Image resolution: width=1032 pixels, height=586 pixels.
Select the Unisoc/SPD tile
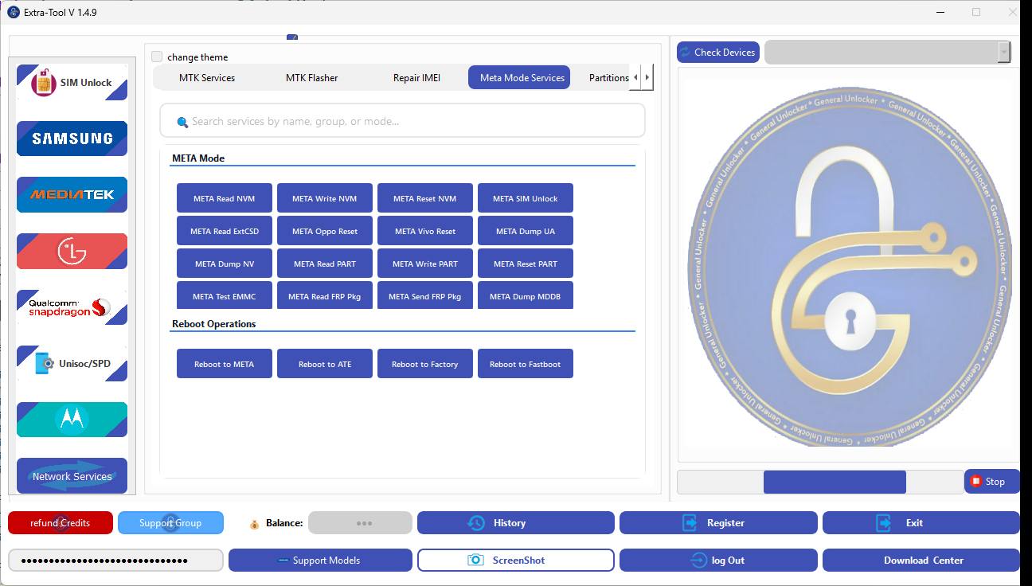[72, 364]
